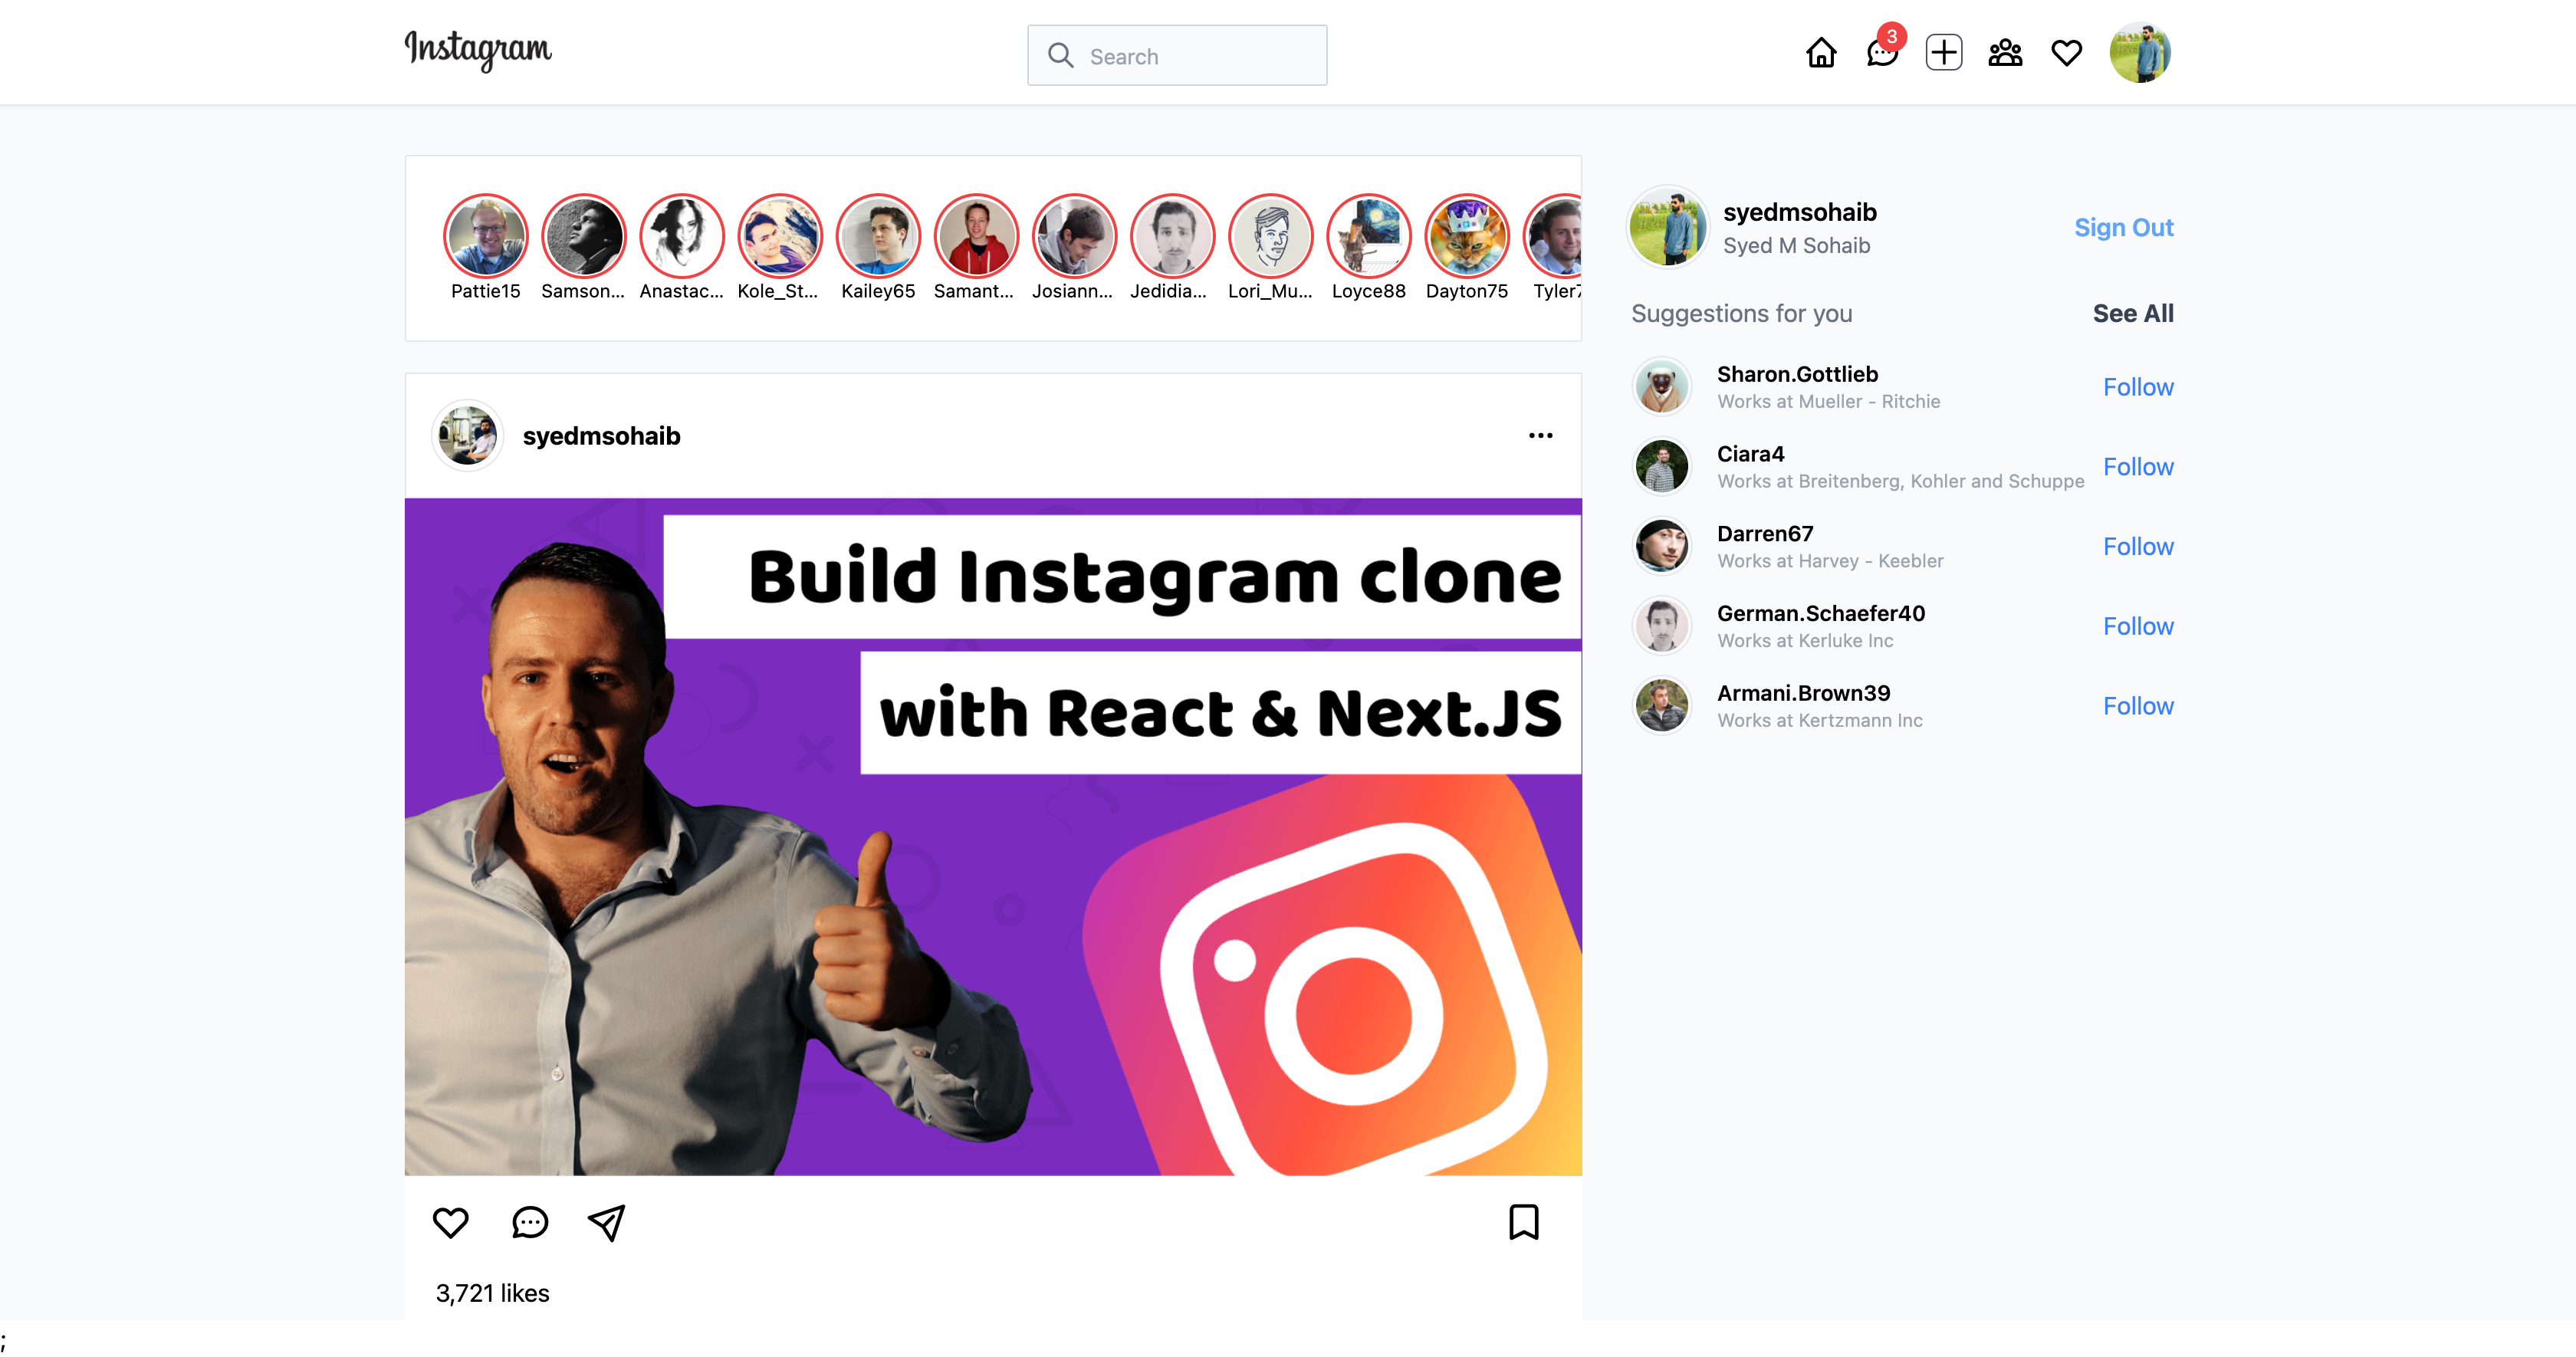Open the people group icon in header
This screenshot has height=1357, width=2576.
click(x=2005, y=53)
